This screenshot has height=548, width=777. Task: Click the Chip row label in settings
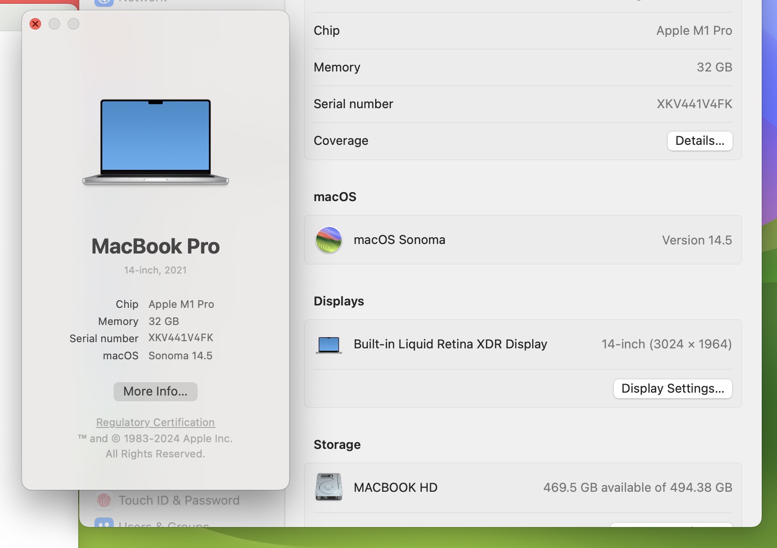point(326,30)
